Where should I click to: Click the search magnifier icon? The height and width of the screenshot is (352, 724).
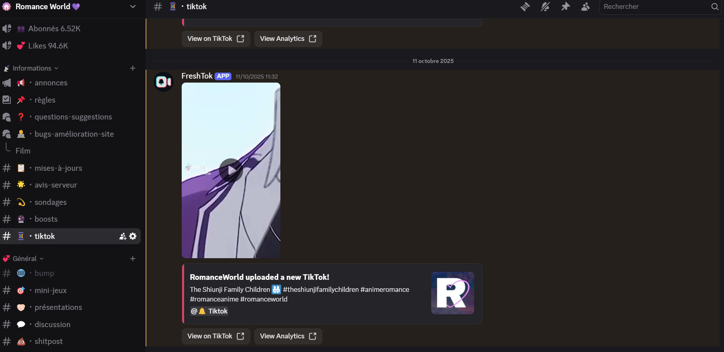(715, 7)
